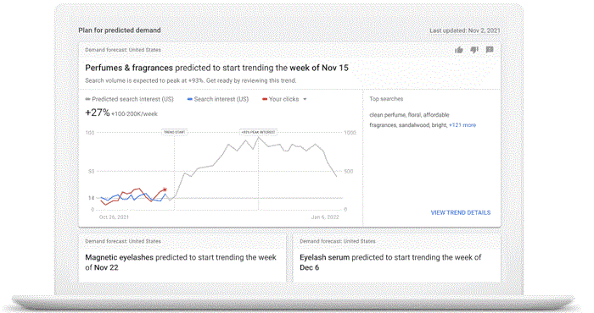Select the TREND START chart marker
The width and height of the screenshot is (594, 313).
(x=174, y=132)
